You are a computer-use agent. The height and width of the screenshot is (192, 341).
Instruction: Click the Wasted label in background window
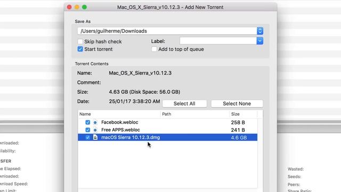tap(296, 169)
